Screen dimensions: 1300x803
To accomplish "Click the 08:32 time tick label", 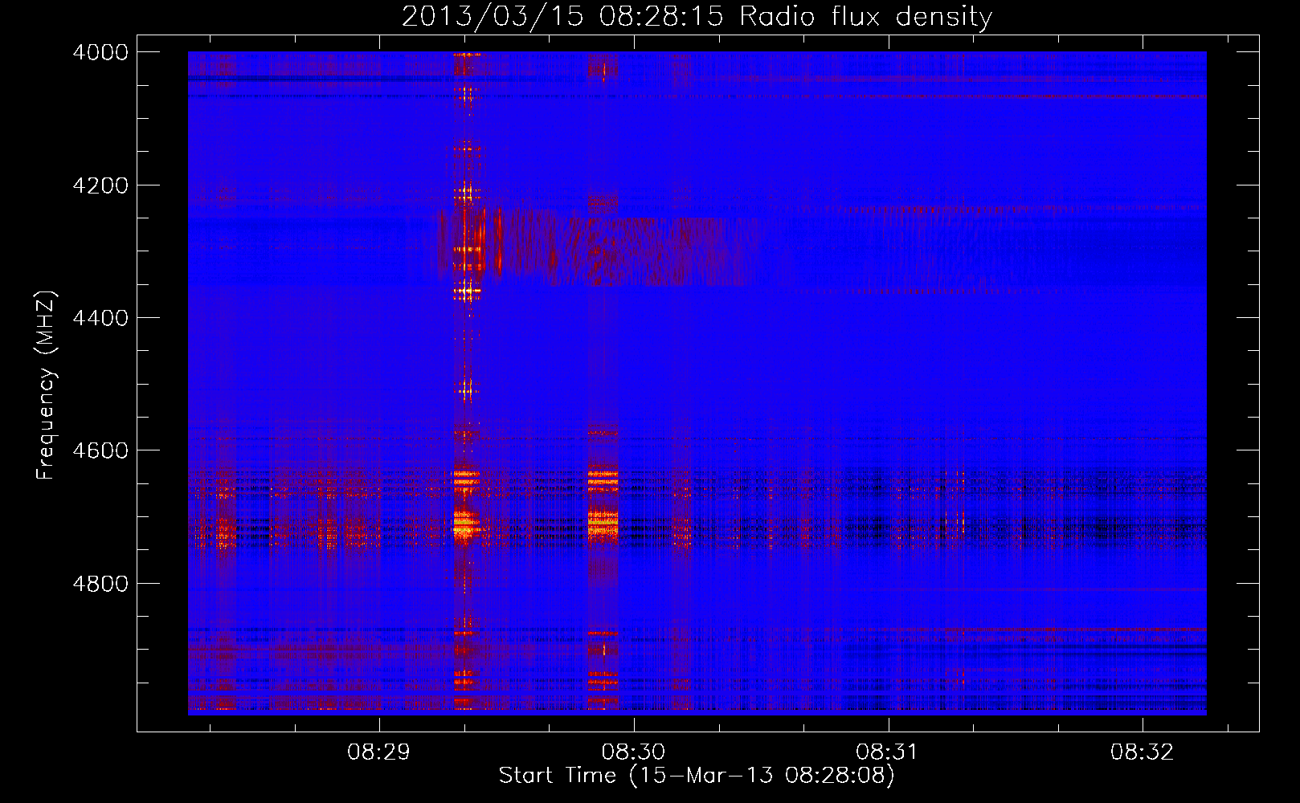I will pos(1142,752).
